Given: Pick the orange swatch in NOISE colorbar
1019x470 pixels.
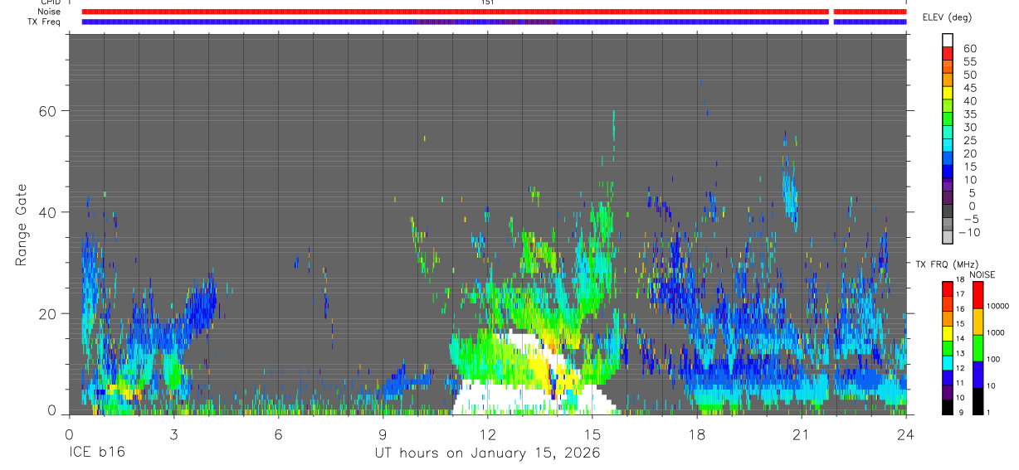Looking at the screenshot, I should [978, 321].
